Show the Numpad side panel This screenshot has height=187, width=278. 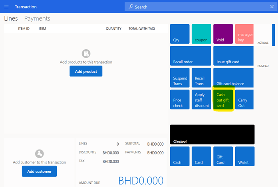[x=264, y=66]
